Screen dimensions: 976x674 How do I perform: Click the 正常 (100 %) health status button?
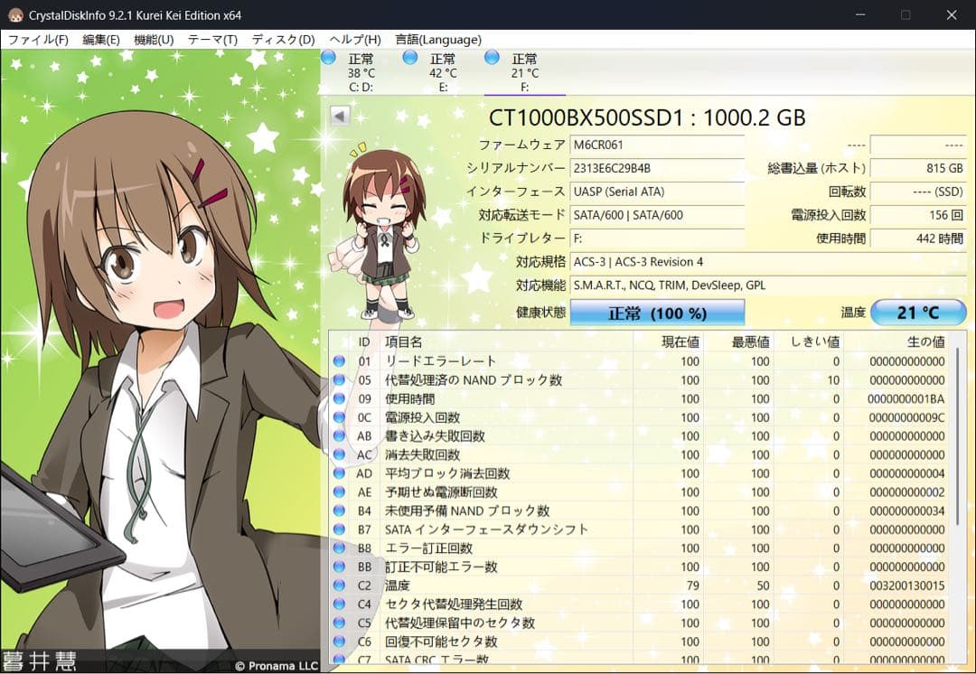coord(657,313)
